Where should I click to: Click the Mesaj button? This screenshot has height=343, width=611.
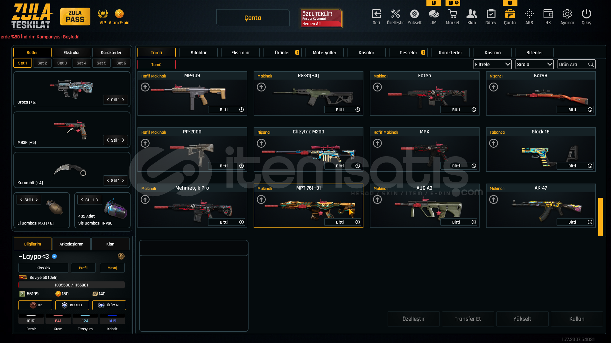click(112, 268)
